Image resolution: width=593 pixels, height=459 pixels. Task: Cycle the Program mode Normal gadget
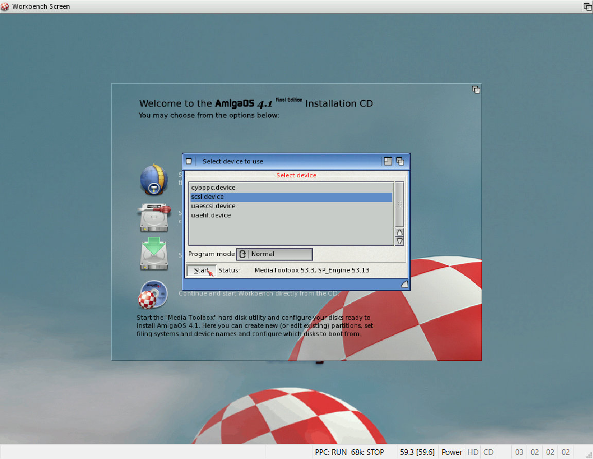(x=274, y=254)
